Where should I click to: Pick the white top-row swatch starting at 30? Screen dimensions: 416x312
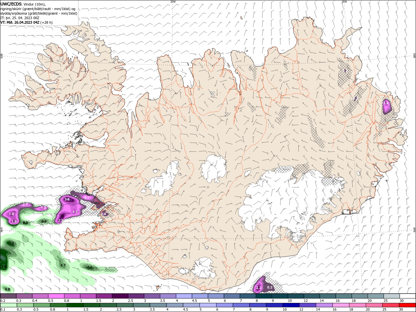(408, 296)
